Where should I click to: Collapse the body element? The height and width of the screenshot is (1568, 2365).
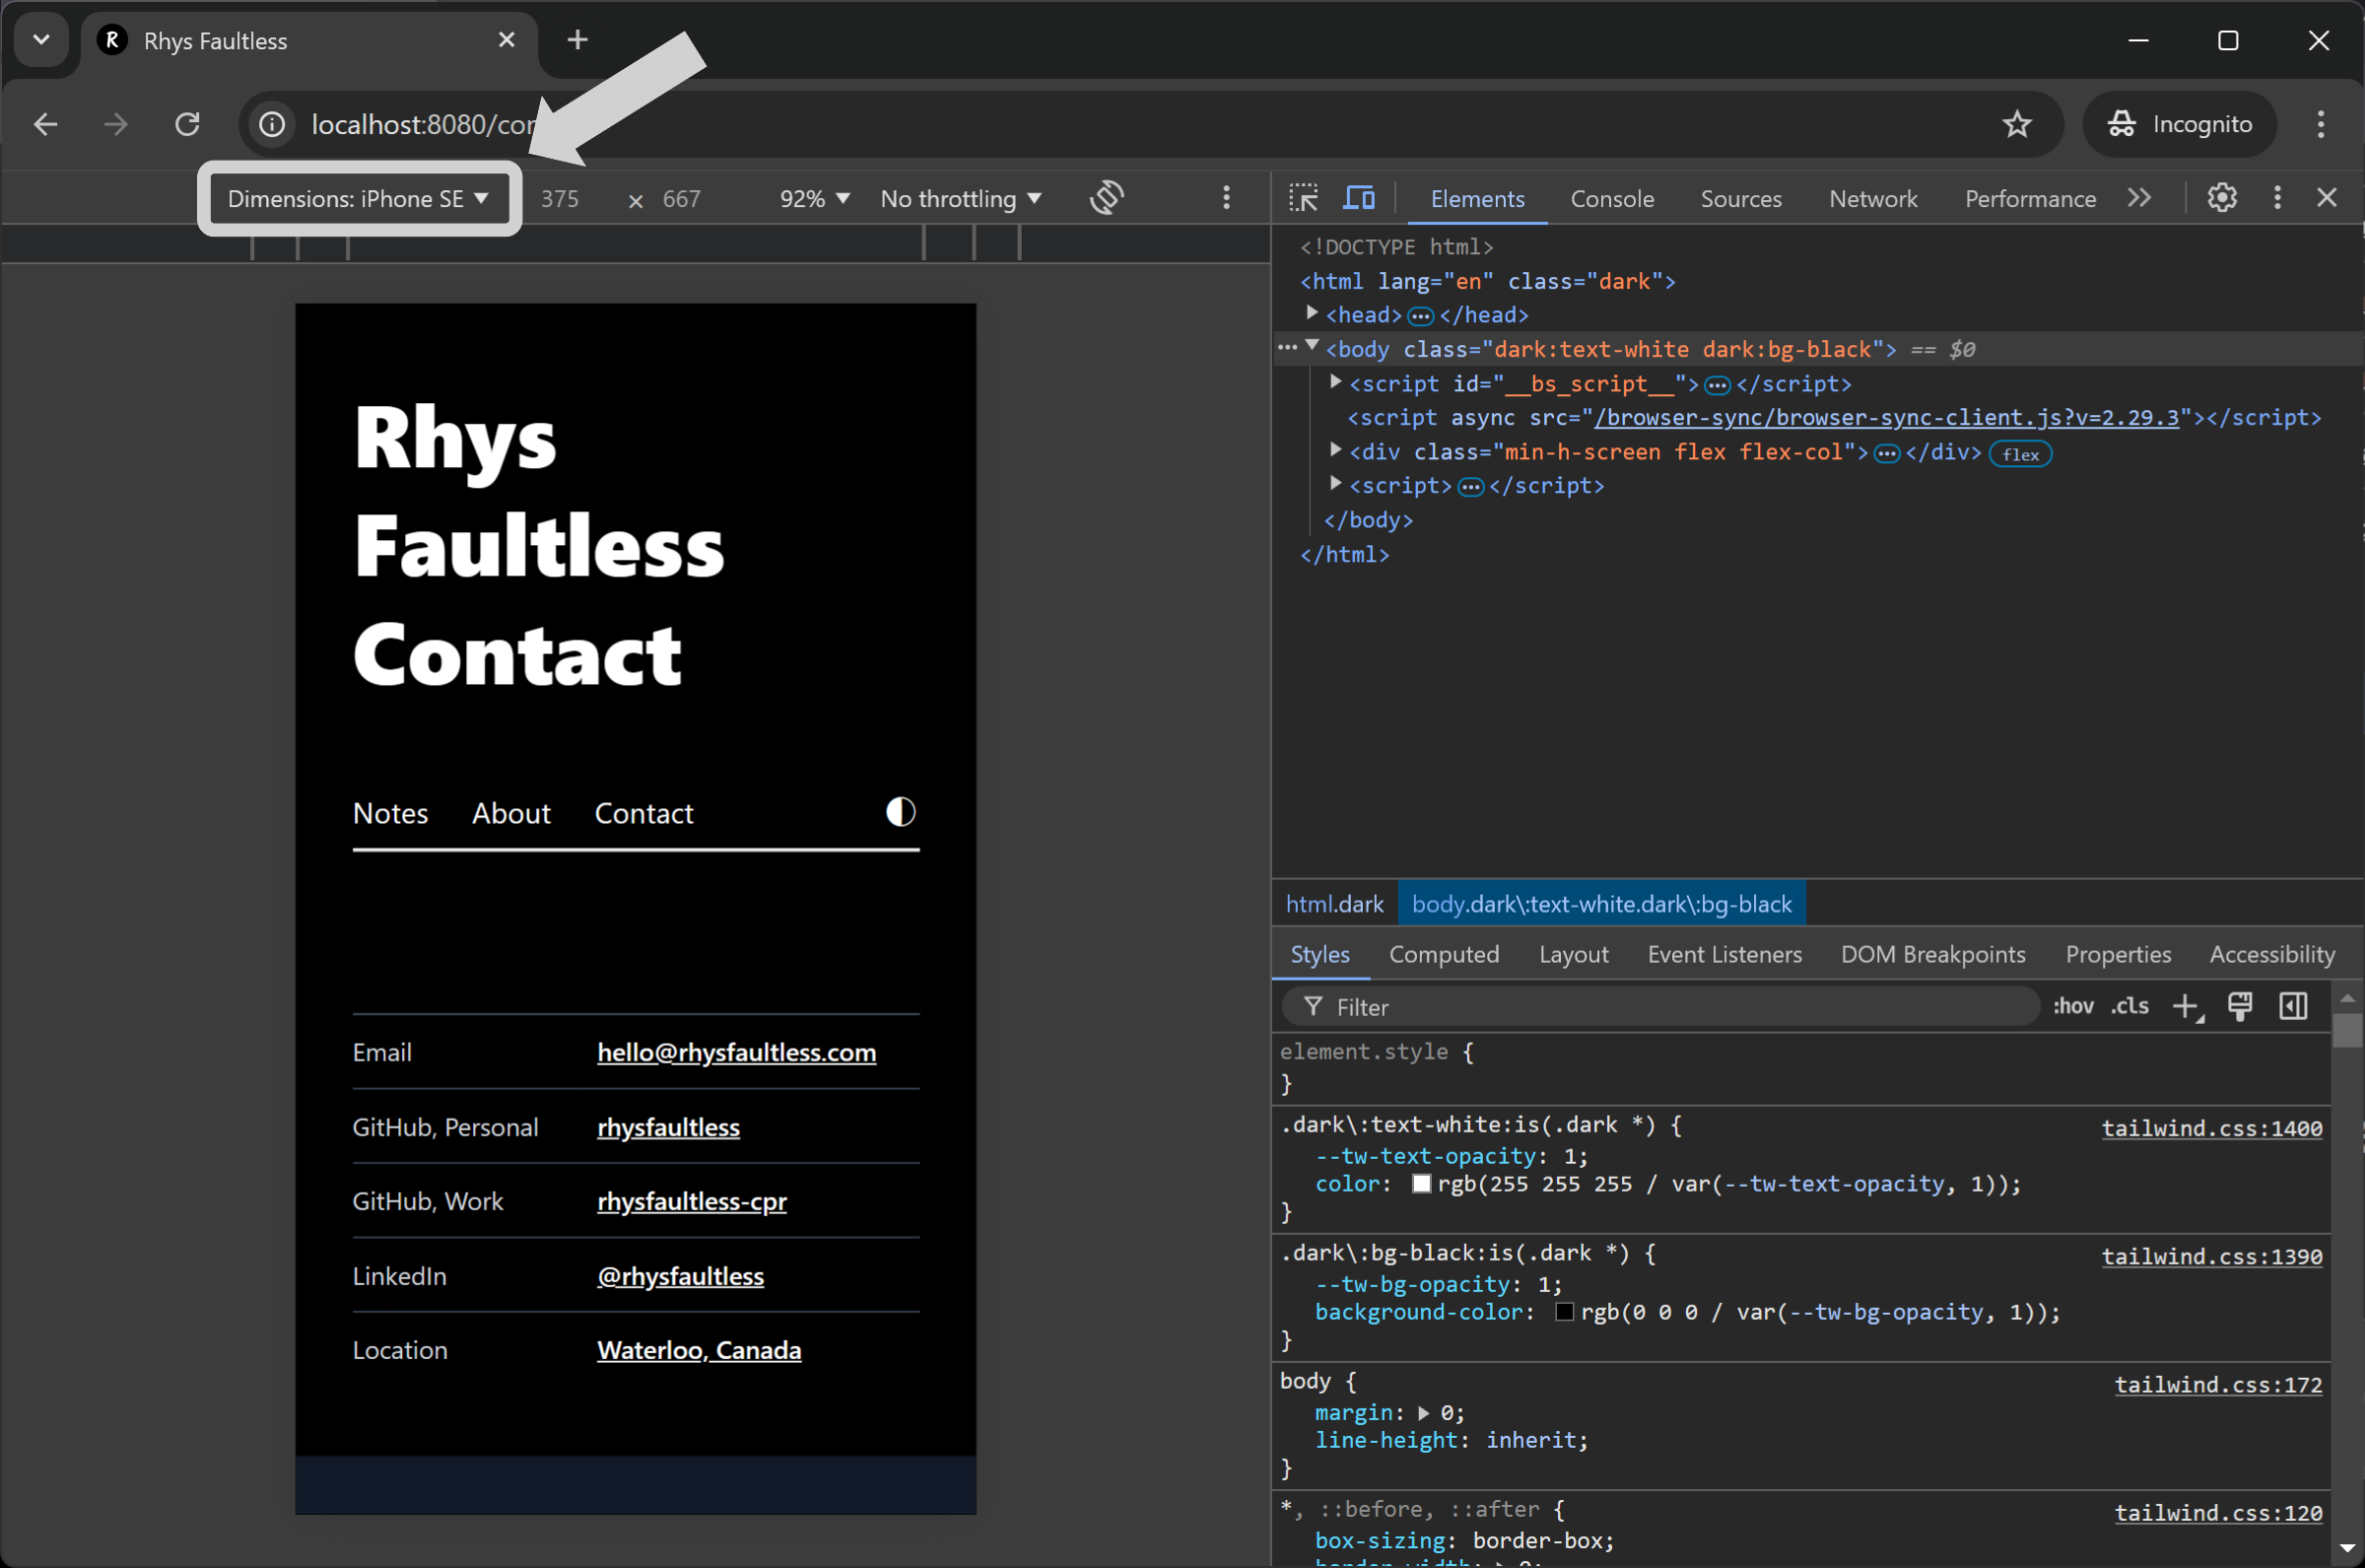tap(1312, 346)
